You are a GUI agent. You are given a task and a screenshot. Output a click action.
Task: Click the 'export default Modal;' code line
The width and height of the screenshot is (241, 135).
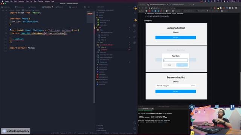pos(22,48)
